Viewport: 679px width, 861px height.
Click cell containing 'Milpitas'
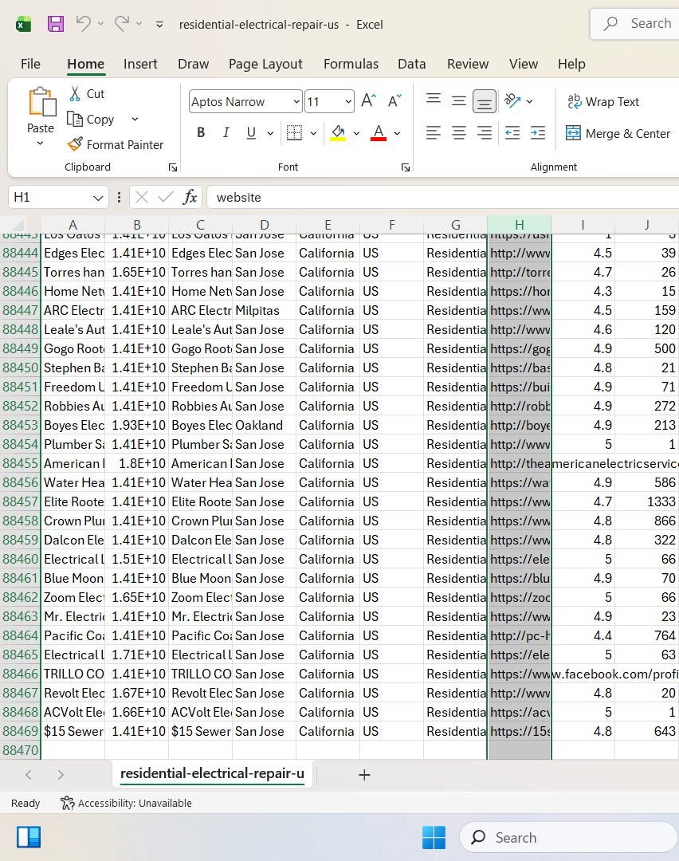[x=264, y=310]
